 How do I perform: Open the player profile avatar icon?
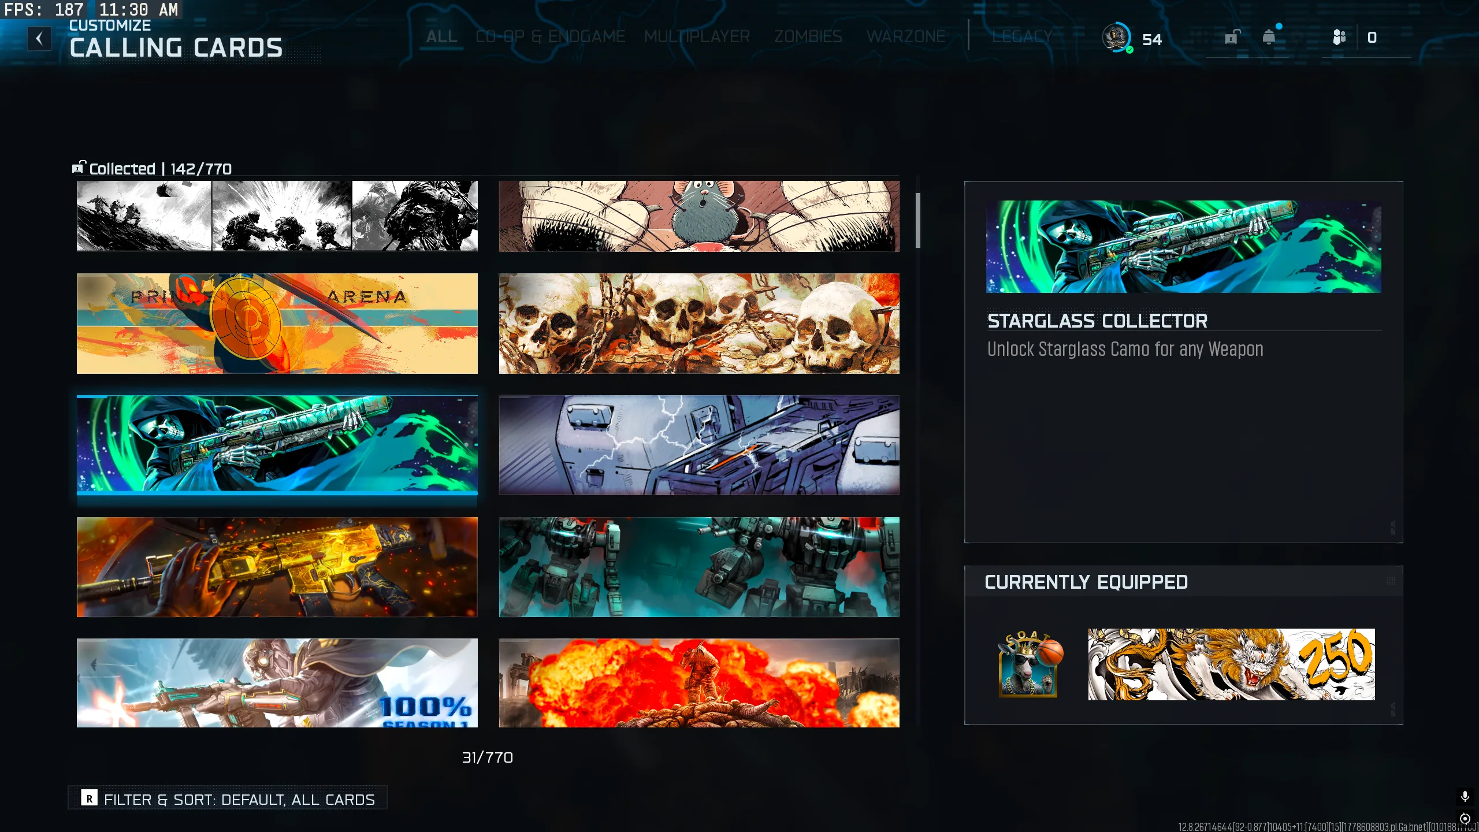point(1116,38)
